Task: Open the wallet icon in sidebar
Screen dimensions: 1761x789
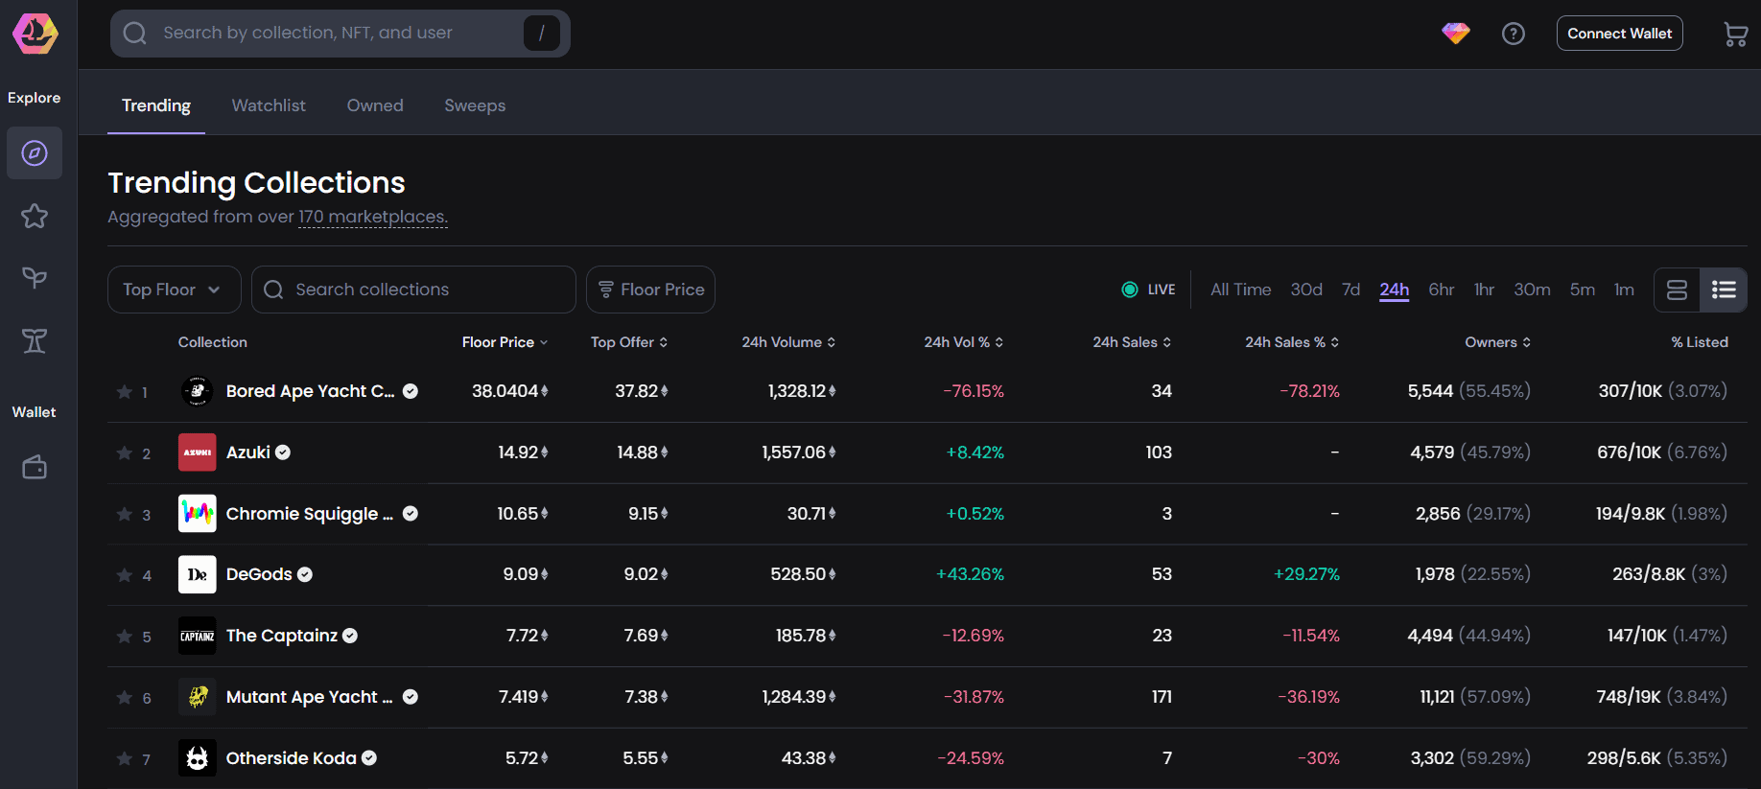Action: (x=35, y=467)
